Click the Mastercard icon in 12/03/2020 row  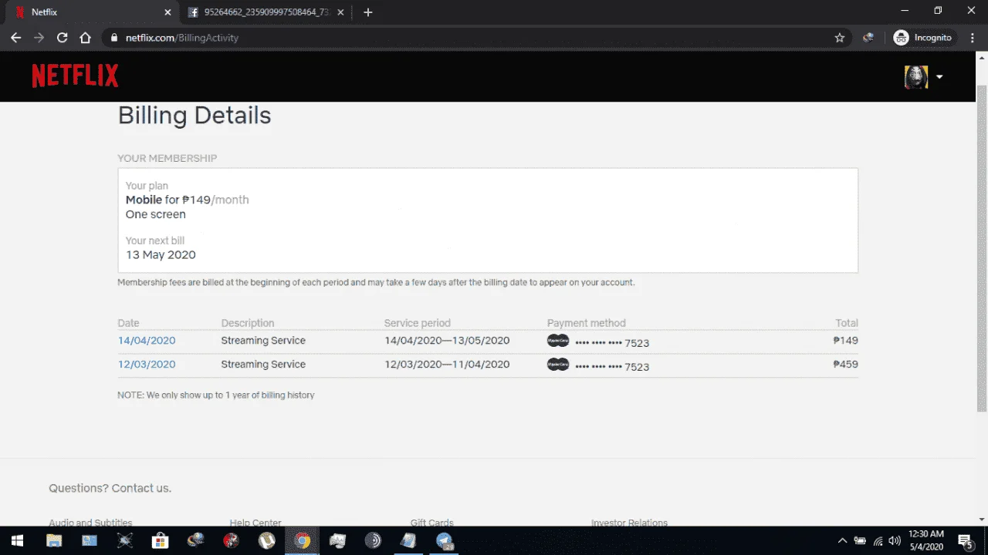[x=558, y=365]
